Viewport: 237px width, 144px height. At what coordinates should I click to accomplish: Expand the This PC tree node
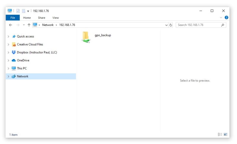click(x=8, y=68)
